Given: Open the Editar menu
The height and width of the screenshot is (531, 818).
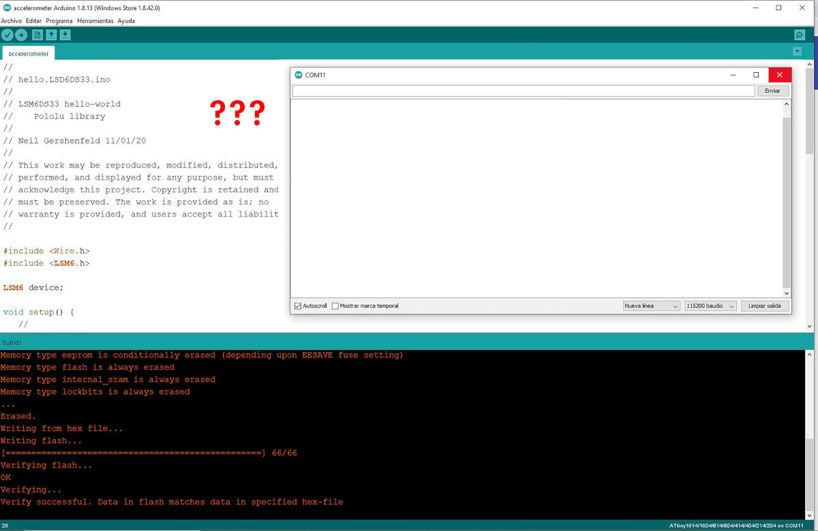Looking at the screenshot, I should coord(34,21).
